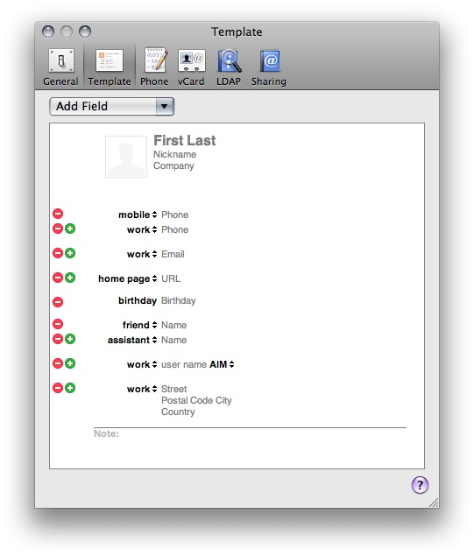Add another Phone field after work
Viewport: 474px width, 556px height.
(70, 229)
